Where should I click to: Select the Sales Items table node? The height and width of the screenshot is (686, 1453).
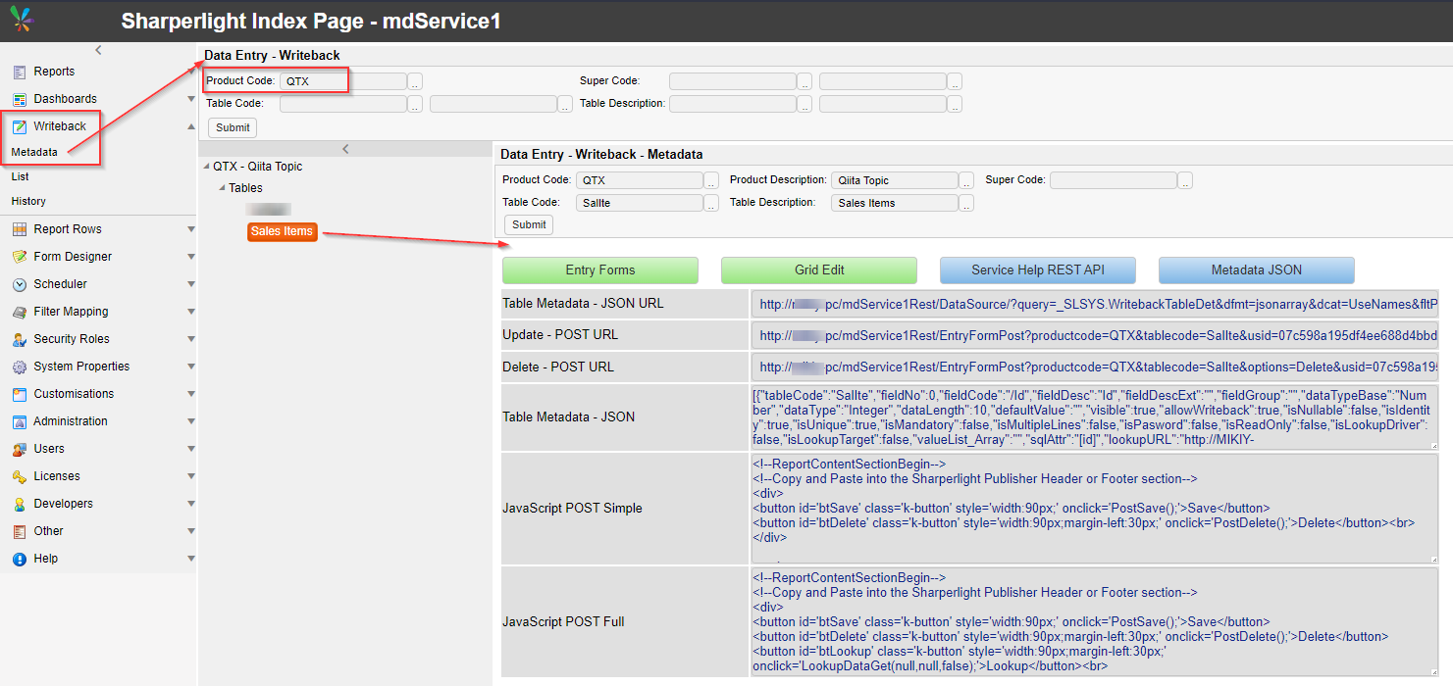282,231
